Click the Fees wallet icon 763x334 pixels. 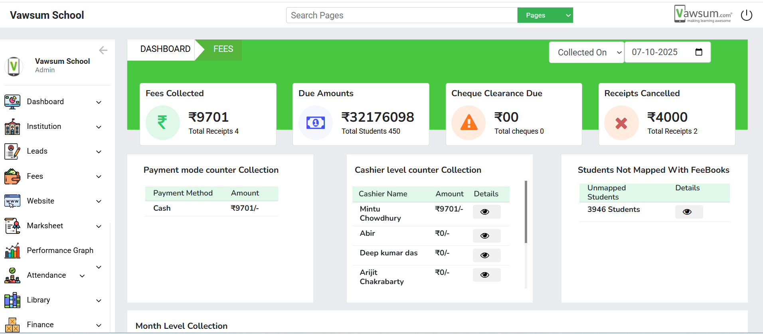[x=12, y=176]
